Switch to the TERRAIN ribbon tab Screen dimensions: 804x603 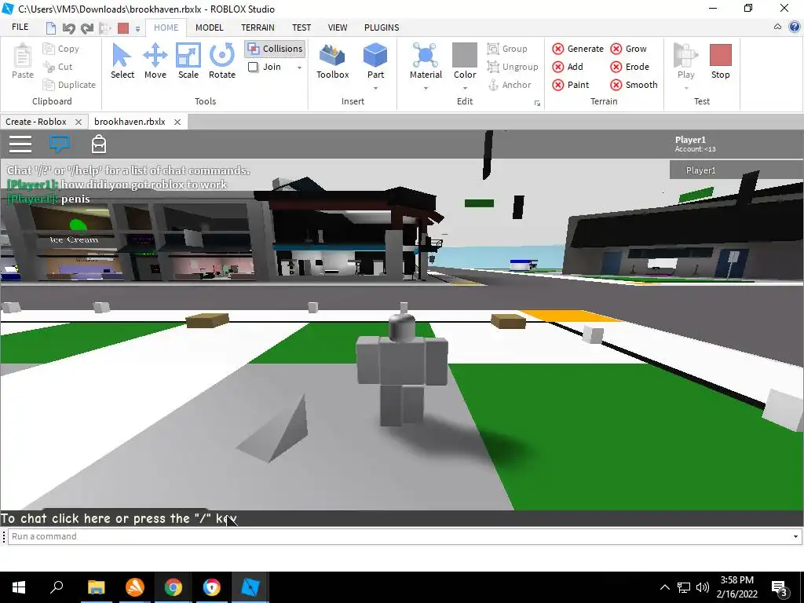pyautogui.click(x=258, y=27)
